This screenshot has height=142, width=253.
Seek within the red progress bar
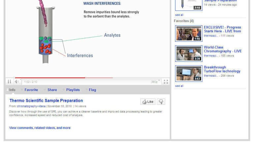(x=64, y=78)
